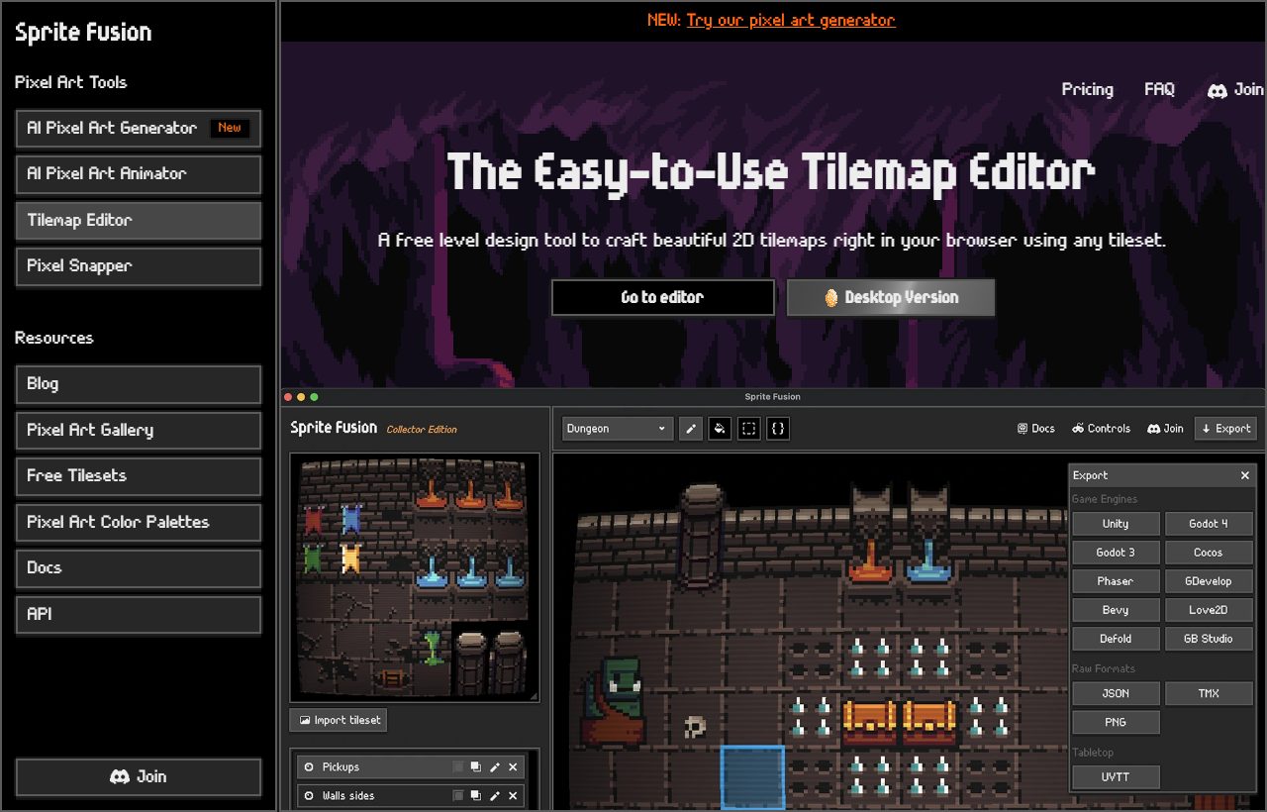1267x812 pixels.
Task: Pick the yellow banner tile in tileset
Action: [x=350, y=558]
